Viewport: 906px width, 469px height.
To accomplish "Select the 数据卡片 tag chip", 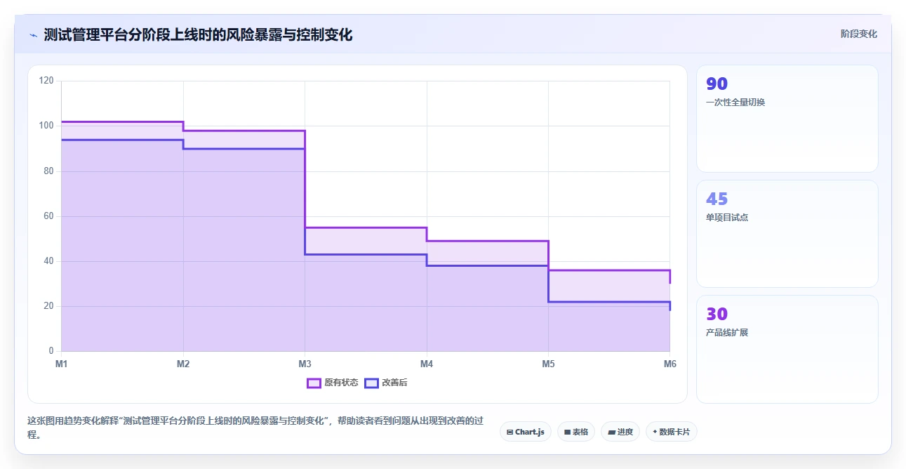I will point(672,432).
